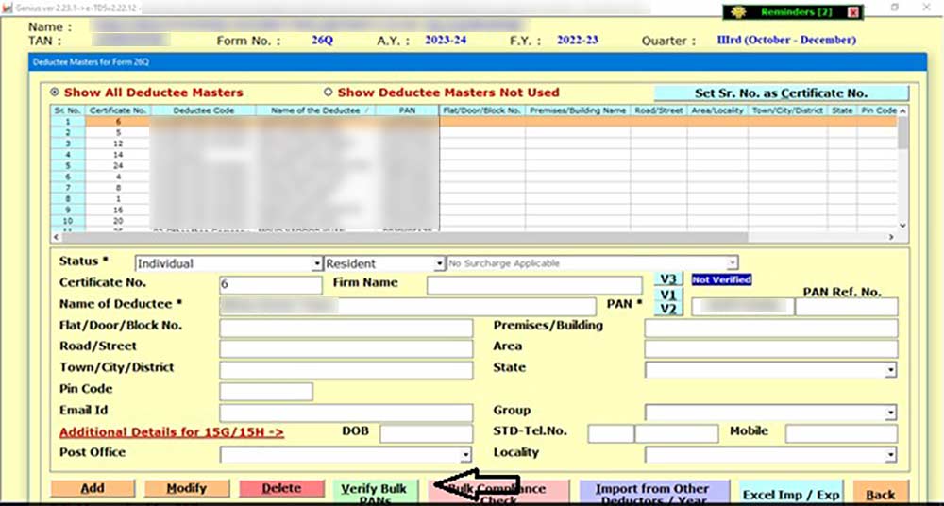The width and height of the screenshot is (944, 506).
Task: Select Show All Deductee Masters radio button
Action: tap(55, 93)
